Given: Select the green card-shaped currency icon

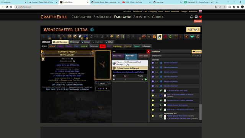Looking at the screenshot, I should tap(170, 37).
